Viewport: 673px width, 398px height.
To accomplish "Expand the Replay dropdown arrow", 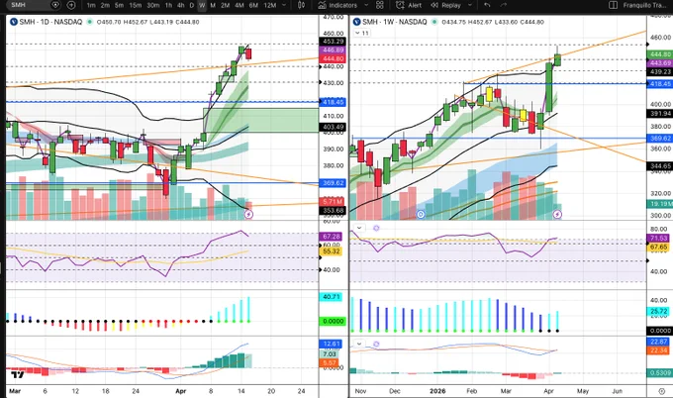I will [x=470, y=6].
